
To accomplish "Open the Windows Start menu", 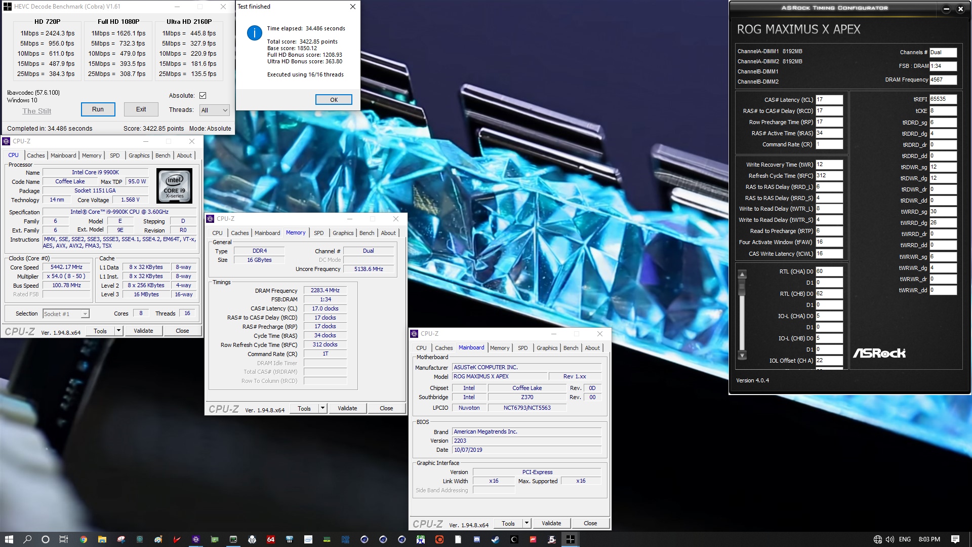I will [9, 539].
